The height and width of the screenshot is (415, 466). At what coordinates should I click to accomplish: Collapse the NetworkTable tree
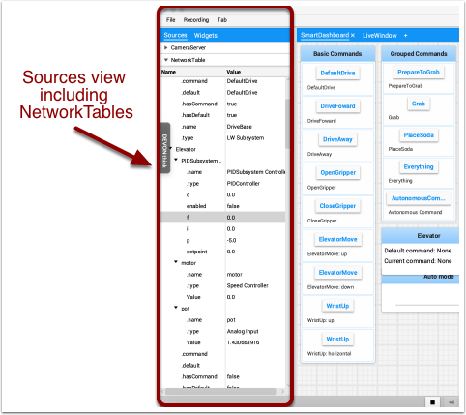(x=166, y=60)
